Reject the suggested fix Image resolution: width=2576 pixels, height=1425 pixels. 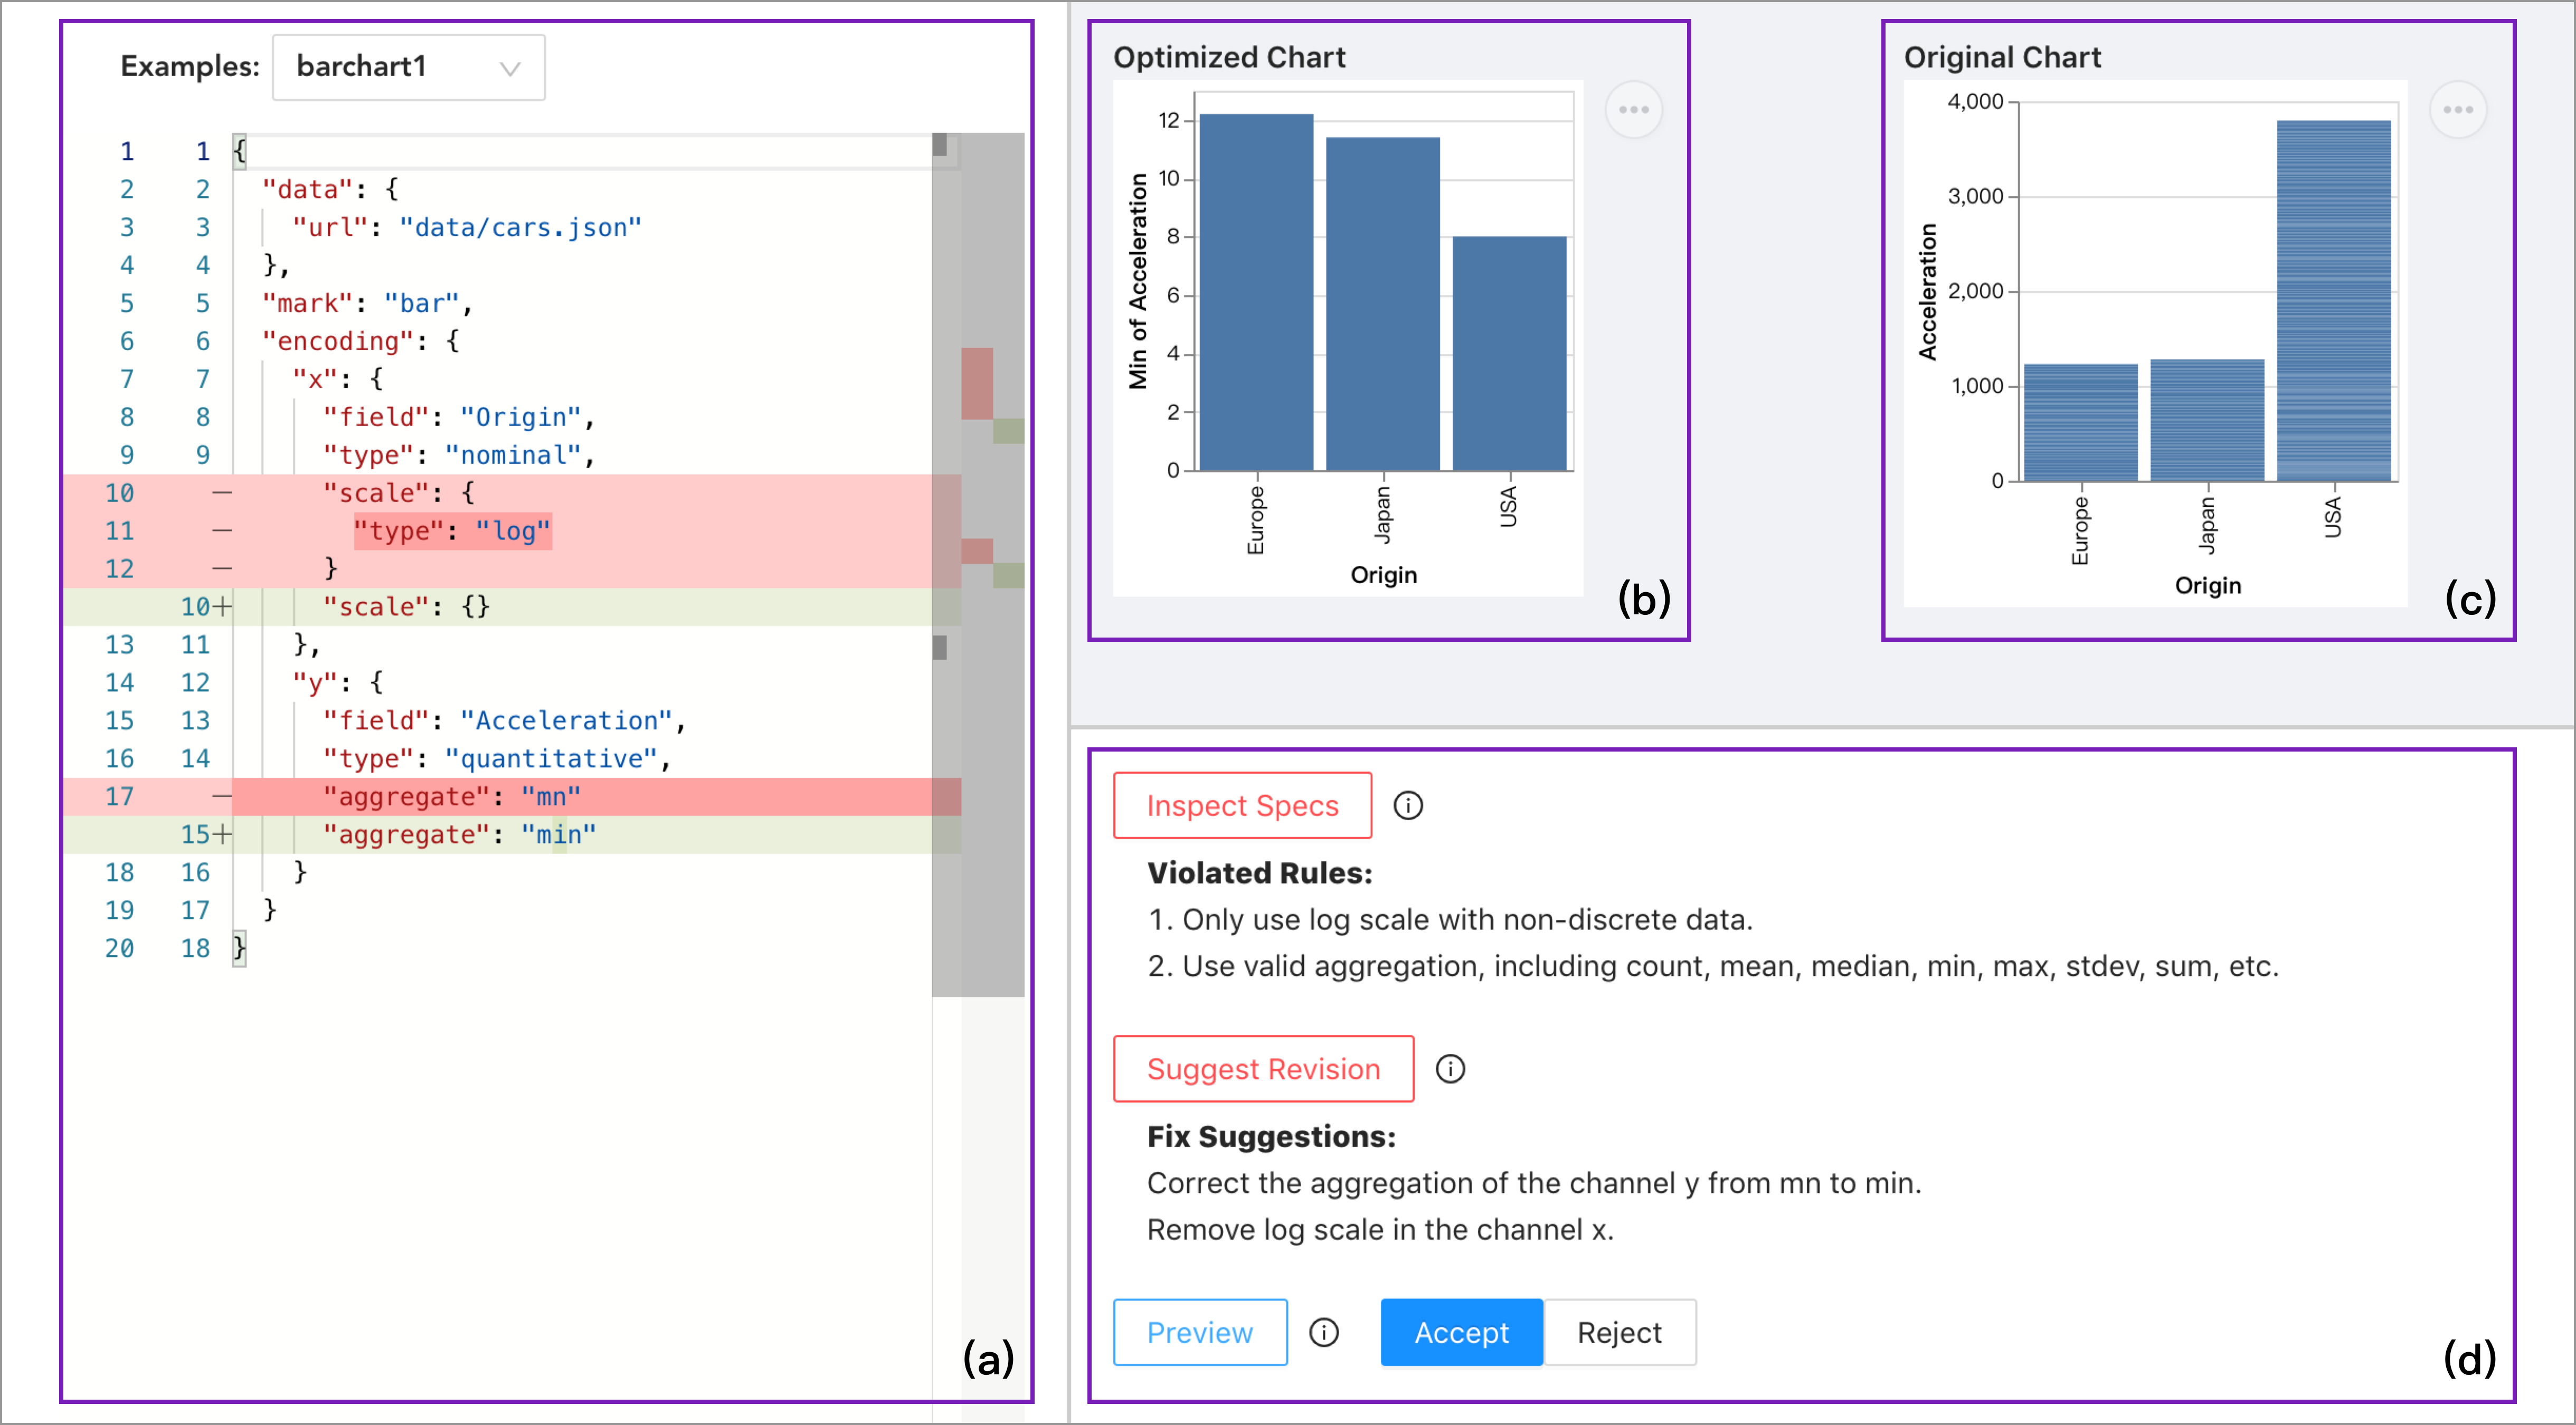point(1619,1332)
